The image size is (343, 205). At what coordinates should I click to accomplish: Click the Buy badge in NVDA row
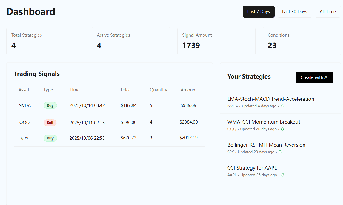pos(50,105)
